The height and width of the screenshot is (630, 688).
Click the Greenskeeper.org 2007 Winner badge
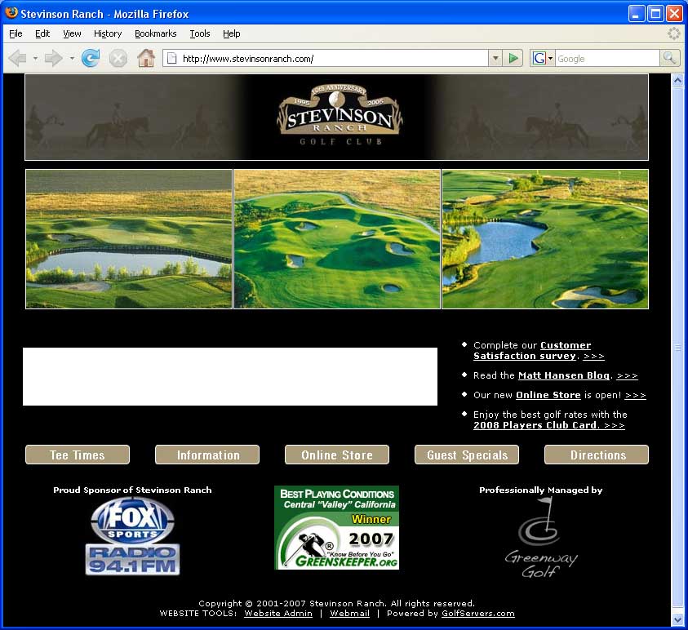pos(336,527)
